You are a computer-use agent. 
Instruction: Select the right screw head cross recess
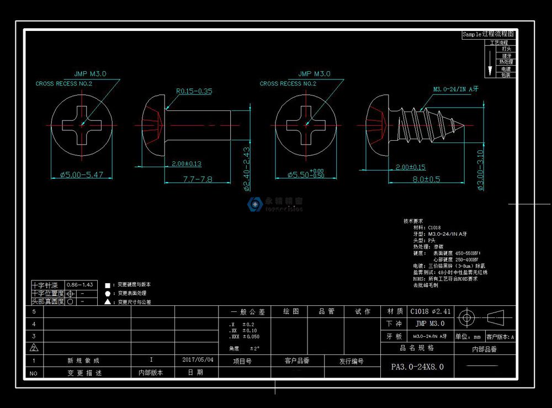pyautogui.click(x=305, y=124)
